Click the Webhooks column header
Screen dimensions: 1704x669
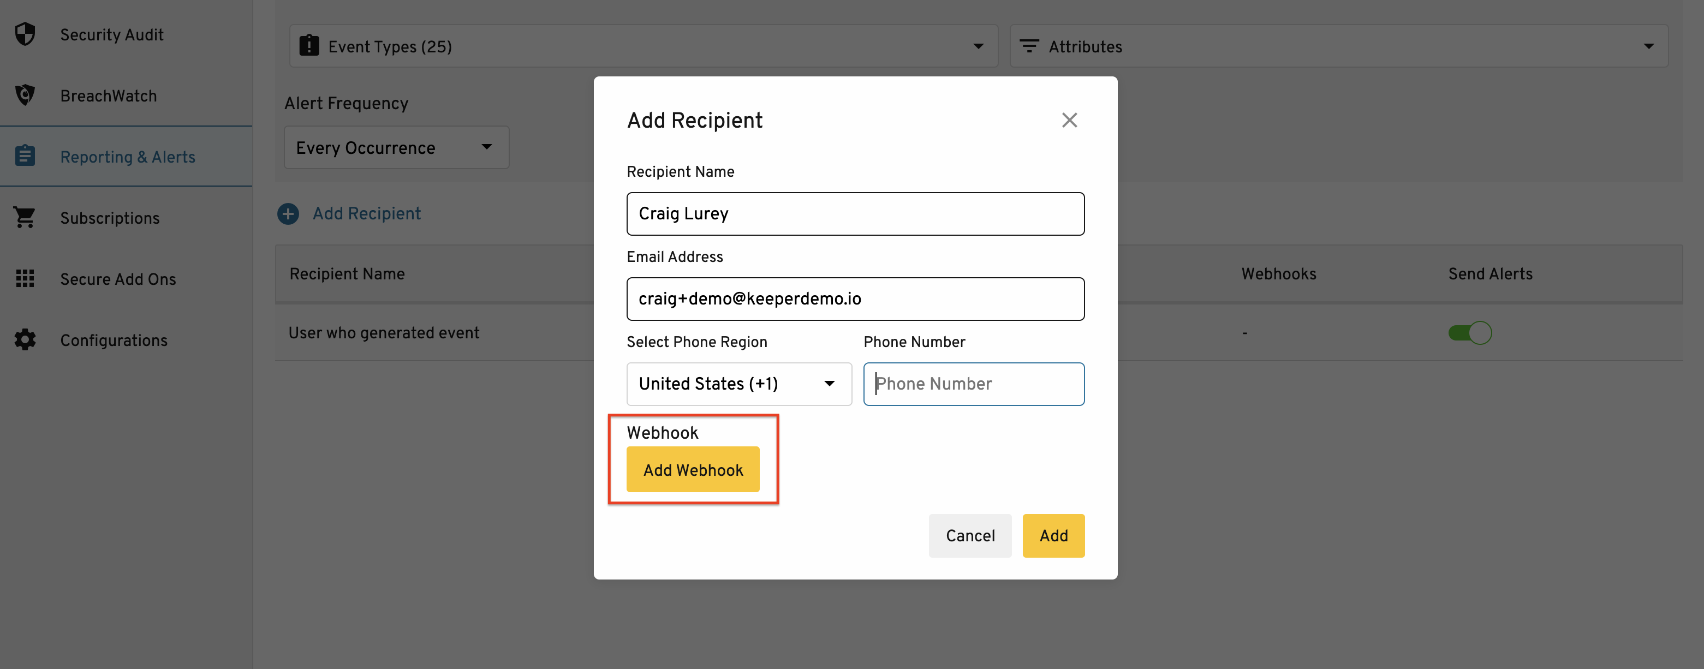point(1279,274)
